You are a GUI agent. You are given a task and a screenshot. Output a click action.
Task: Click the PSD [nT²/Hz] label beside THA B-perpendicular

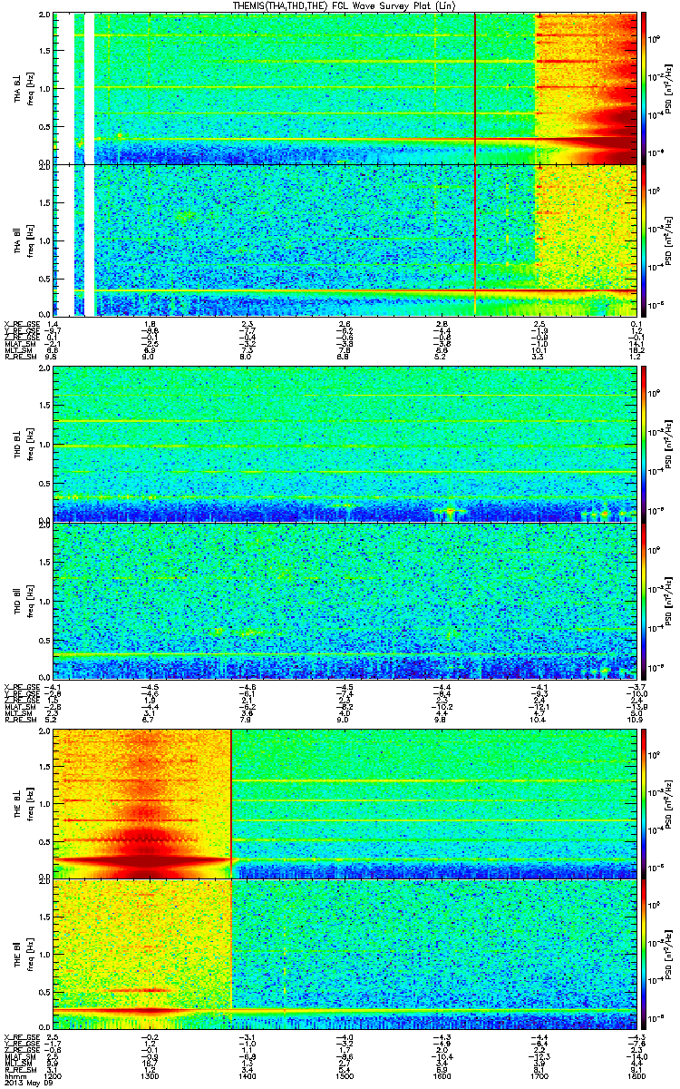point(669,88)
